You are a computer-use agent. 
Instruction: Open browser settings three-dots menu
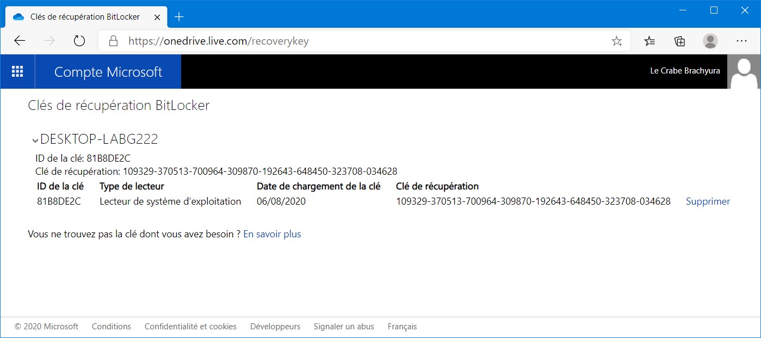click(741, 41)
